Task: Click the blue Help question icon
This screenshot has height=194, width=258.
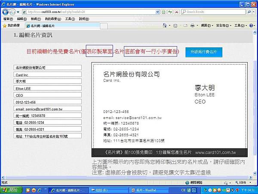Action: pyautogui.click(x=251, y=25)
